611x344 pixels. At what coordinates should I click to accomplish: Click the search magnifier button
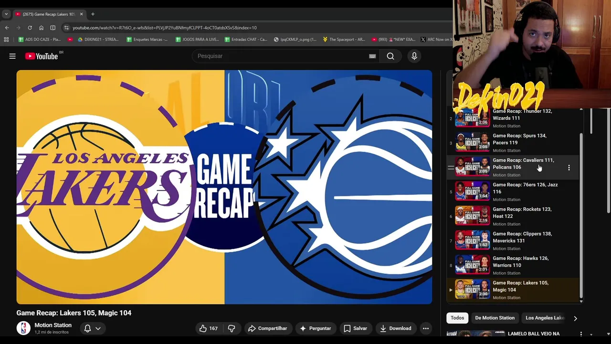pos(390,56)
